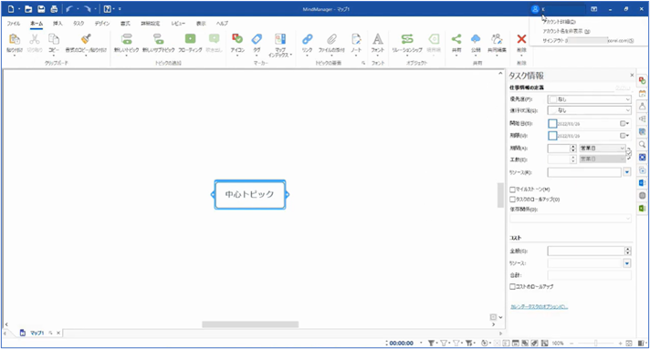Click the account user avatar icon
This screenshot has width=650, height=349.
(x=535, y=9)
